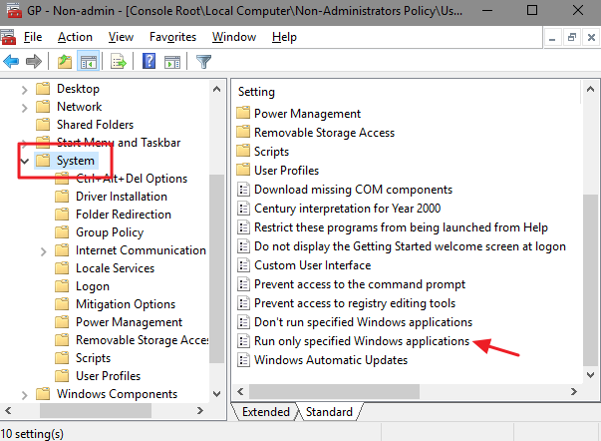Image resolution: width=601 pixels, height=441 pixels.
Task: Click the Export List toolbar icon
Action: (120, 62)
